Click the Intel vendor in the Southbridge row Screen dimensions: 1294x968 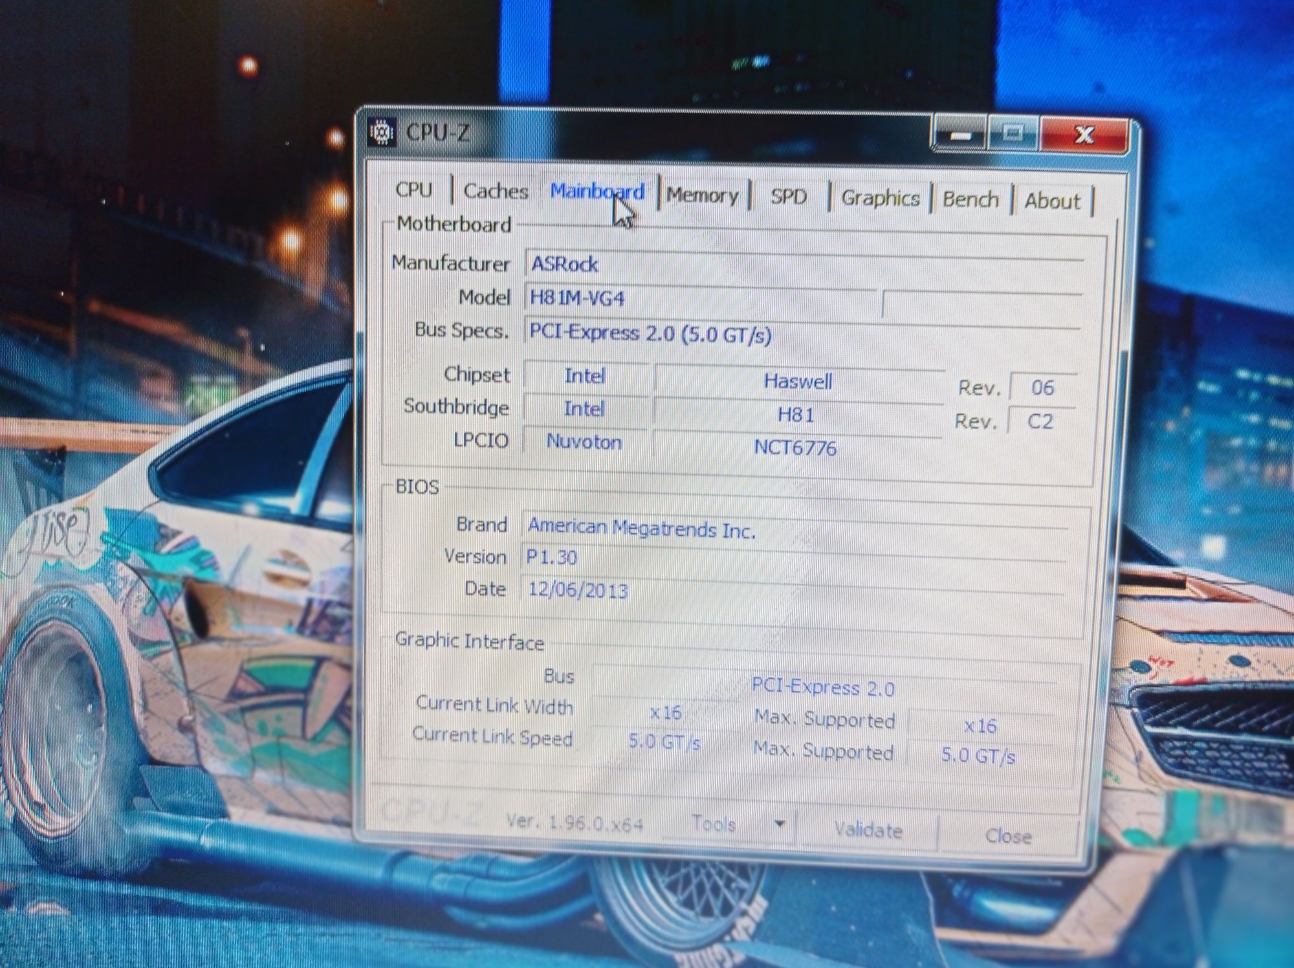point(584,409)
